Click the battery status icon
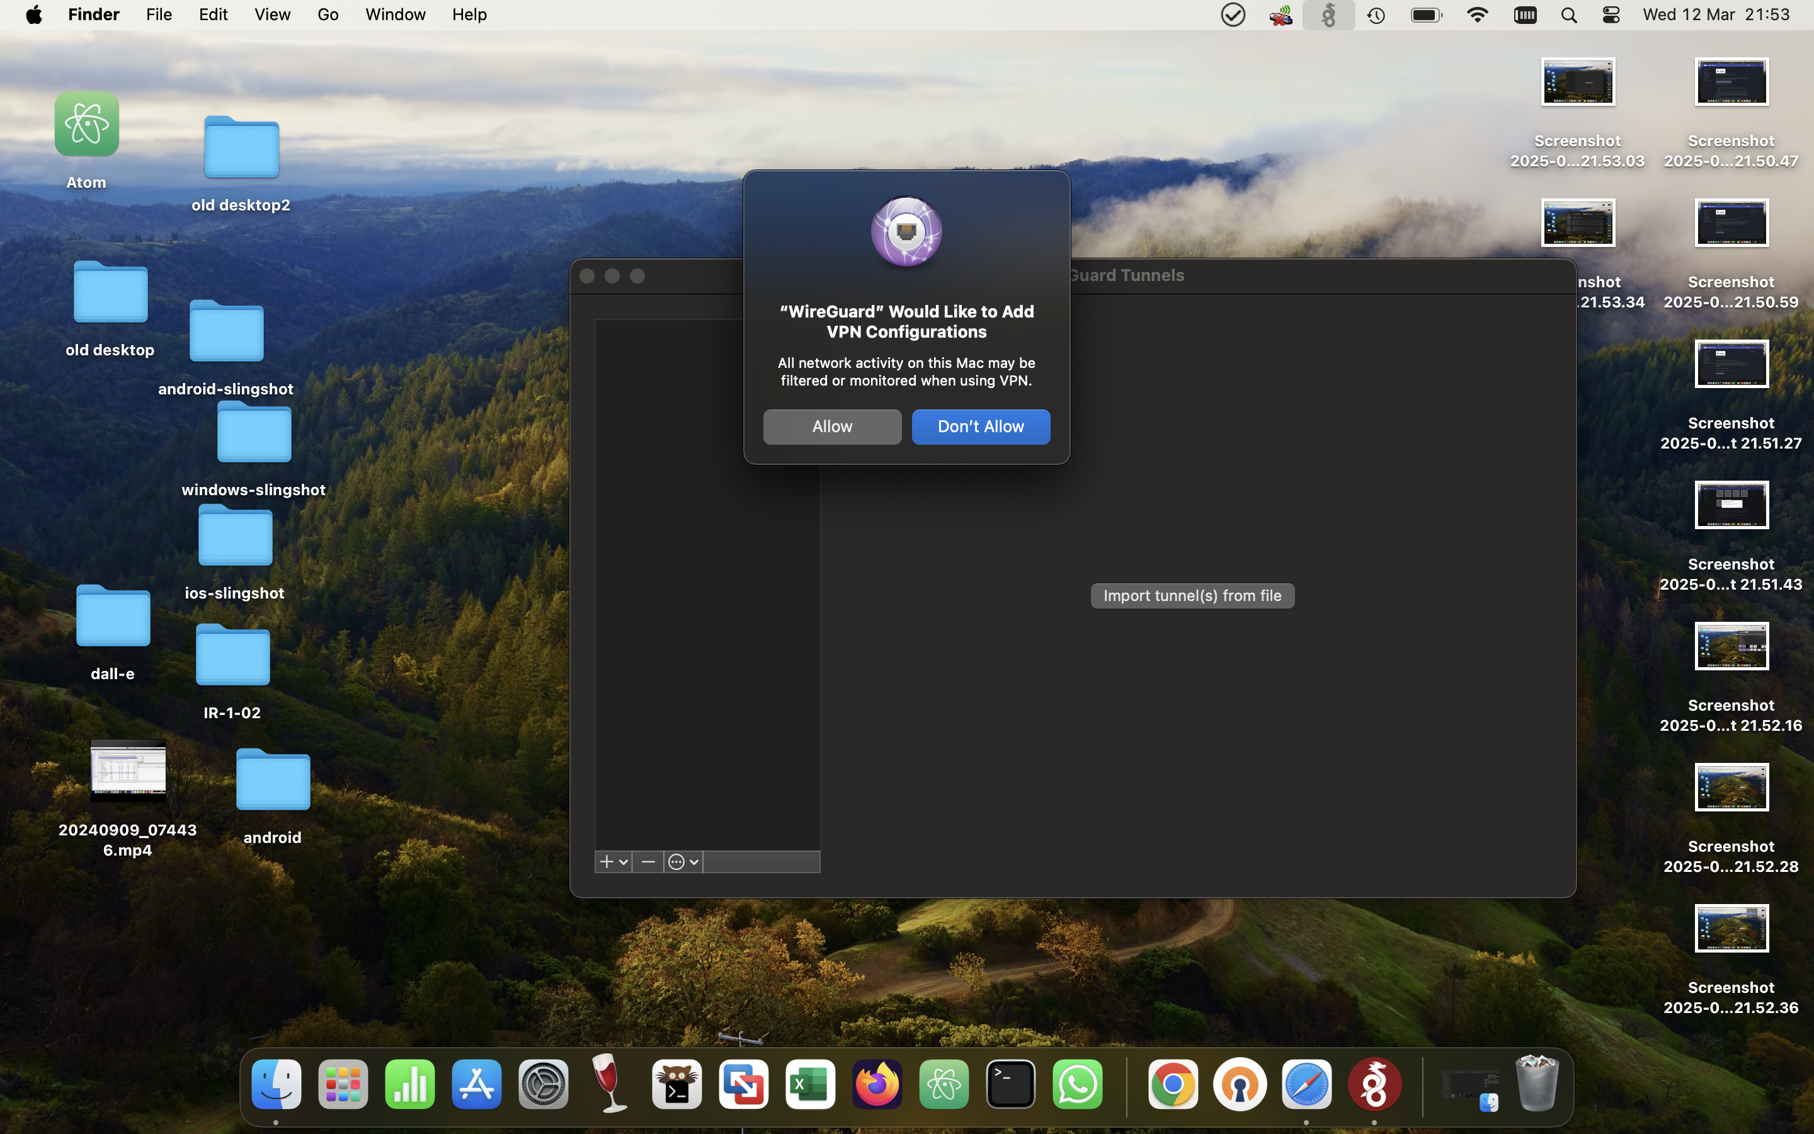Screen dimensions: 1814x1134 coord(1427,15)
